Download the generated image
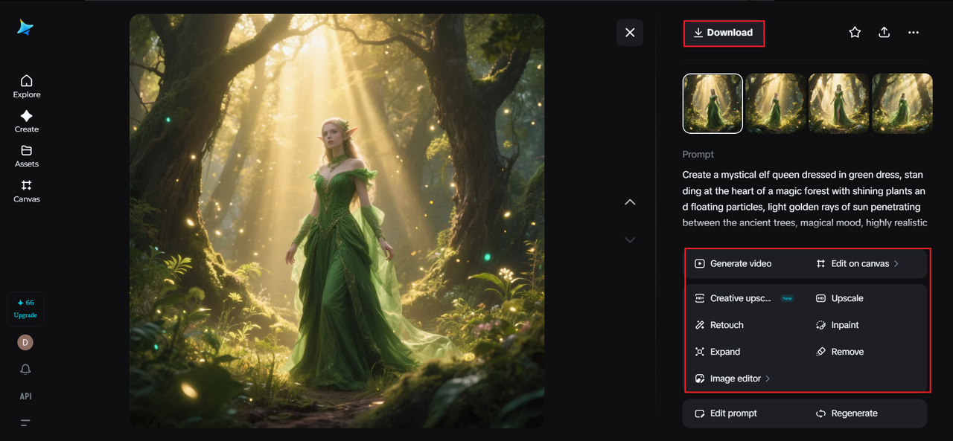Viewport: 953px width, 441px height. (724, 33)
